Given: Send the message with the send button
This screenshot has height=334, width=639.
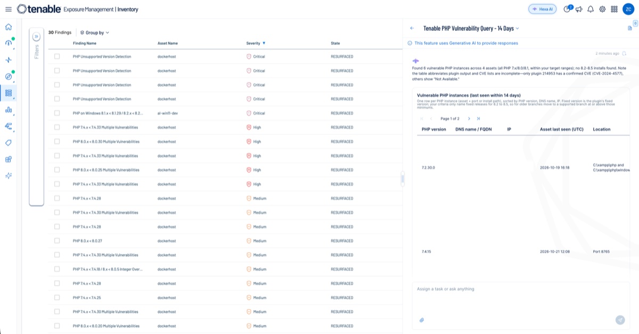Looking at the screenshot, I should [x=620, y=320].
